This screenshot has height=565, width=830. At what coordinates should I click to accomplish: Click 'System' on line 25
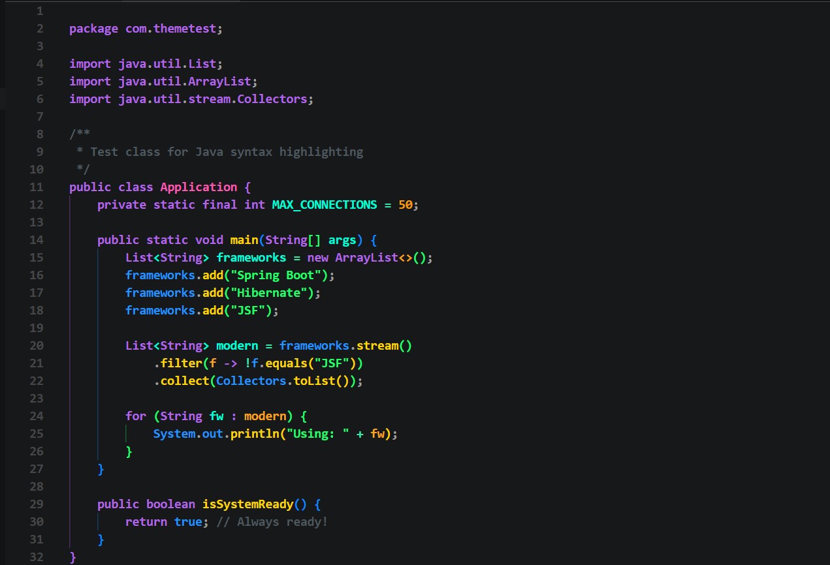coord(174,434)
